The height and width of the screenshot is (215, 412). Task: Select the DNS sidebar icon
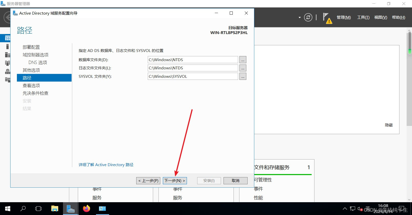[x=8, y=71]
